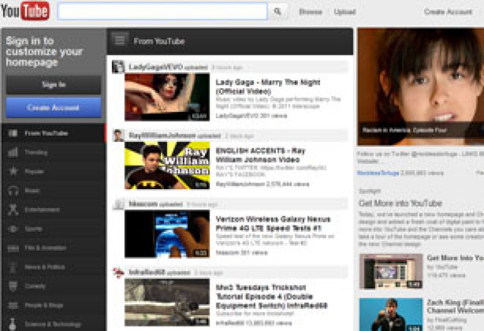Click the dark Sign In button
484x331 pixels.
click(x=53, y=85)
